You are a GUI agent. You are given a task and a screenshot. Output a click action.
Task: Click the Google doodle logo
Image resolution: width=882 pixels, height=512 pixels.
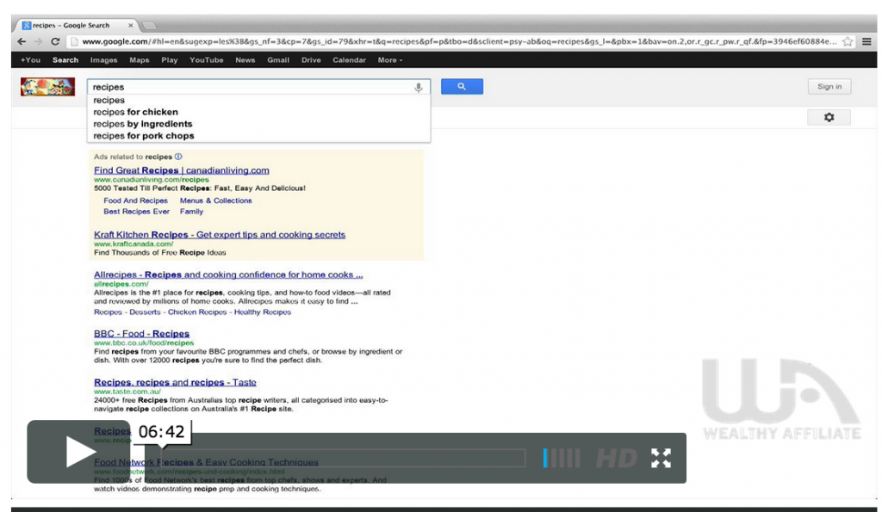click(x=47, y=87)
